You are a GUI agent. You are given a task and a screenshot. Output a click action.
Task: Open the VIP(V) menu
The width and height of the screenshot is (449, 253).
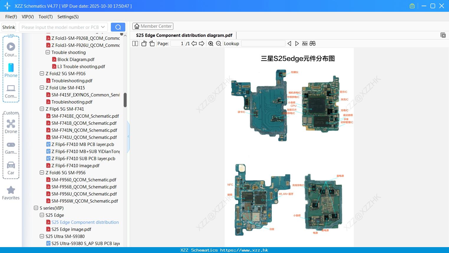point(28,17)
